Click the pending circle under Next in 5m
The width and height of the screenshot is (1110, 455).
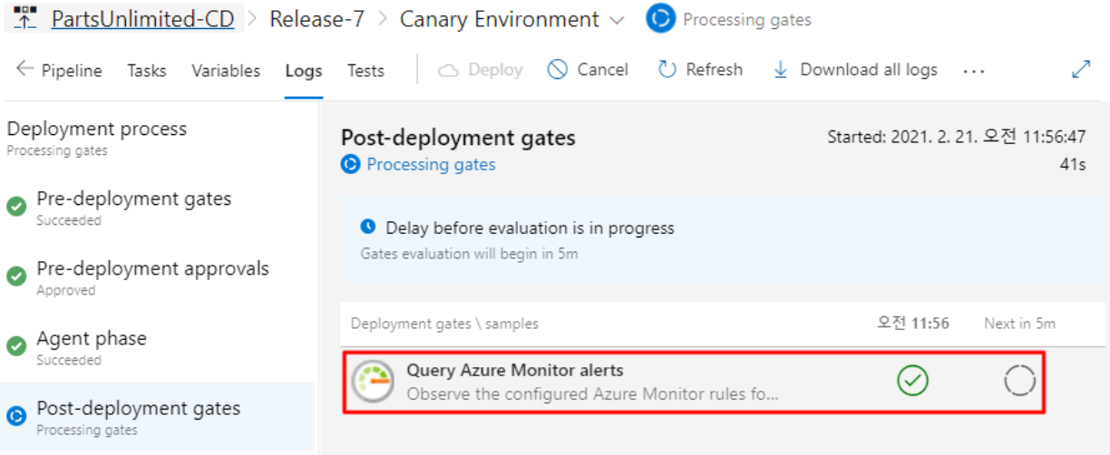click(x=1019, y=382)
